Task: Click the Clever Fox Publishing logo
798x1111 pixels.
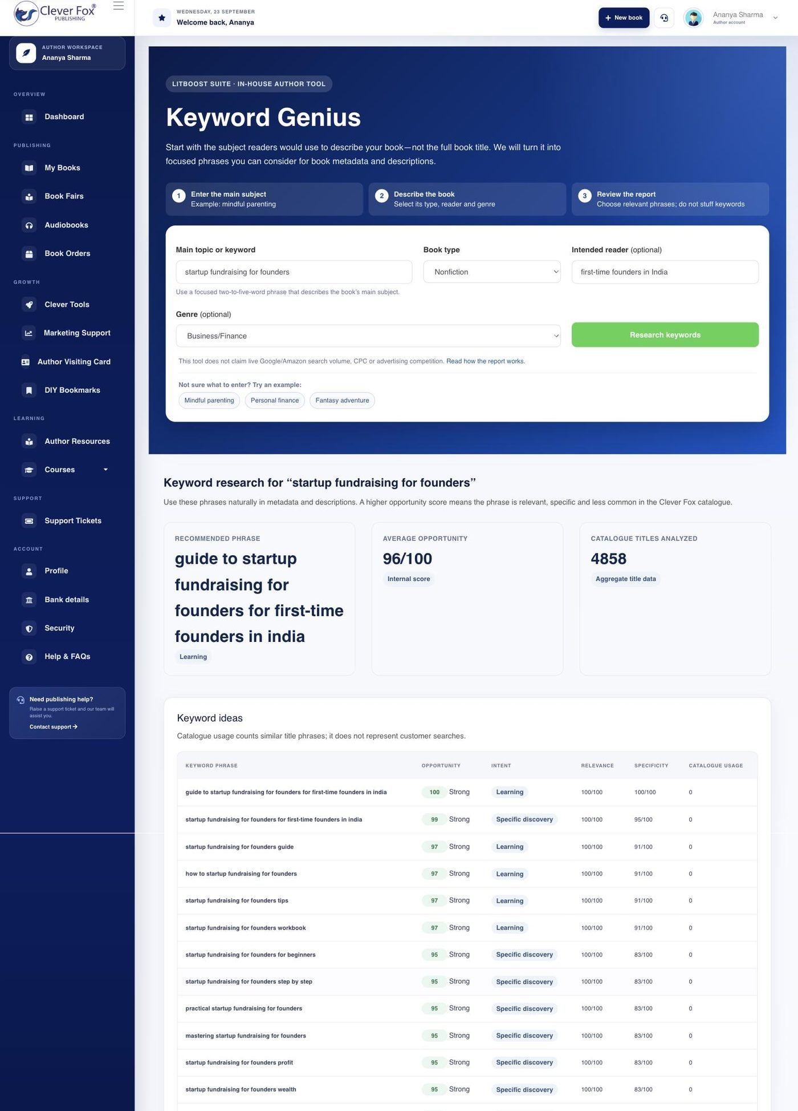Action: coord(55,13)
